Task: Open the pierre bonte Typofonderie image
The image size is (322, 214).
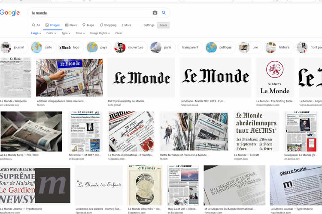Action: 296,185
